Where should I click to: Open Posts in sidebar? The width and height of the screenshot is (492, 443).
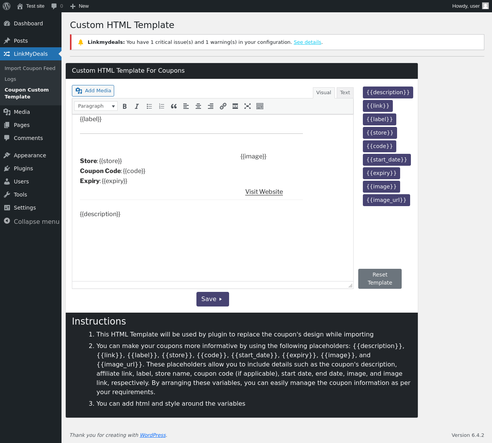(31, 41)
